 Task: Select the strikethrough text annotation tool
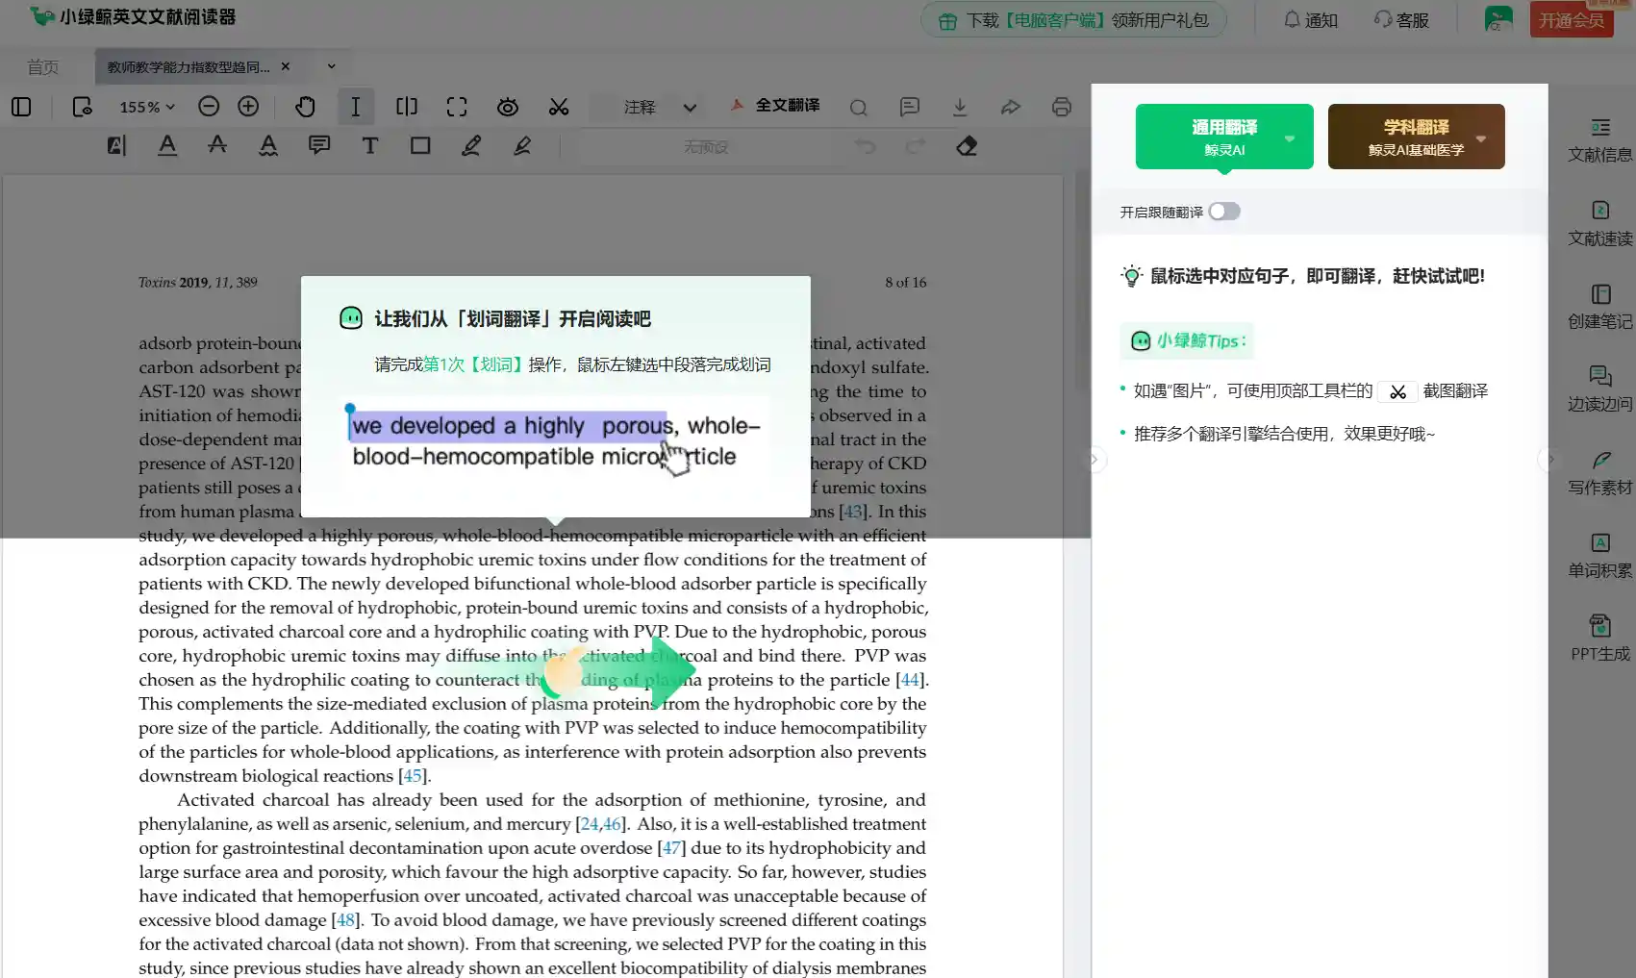(x=217, y=146)
